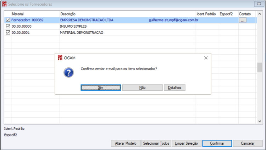This screenshot has height=150, width=266.
Task: Open the Contato ellipsis button for the supplier
Action: 243,20
